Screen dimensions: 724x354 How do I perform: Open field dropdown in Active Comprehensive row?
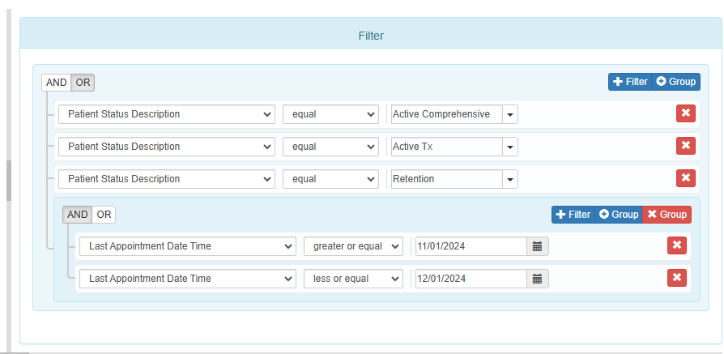tap(167, 114)
